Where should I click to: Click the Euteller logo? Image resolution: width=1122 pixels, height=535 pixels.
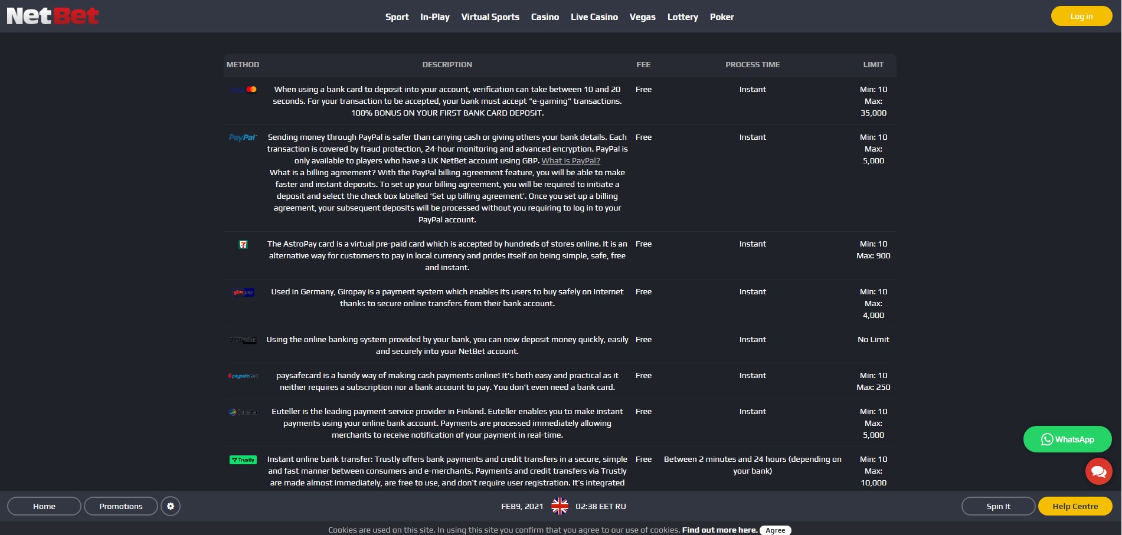[x=243, y=412]
